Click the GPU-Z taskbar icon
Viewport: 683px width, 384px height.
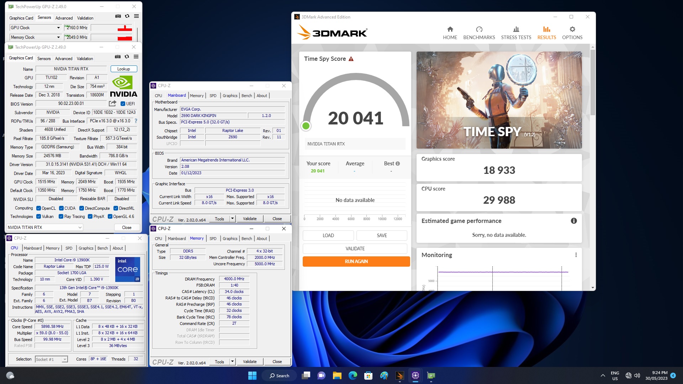(x=431, y=375)
